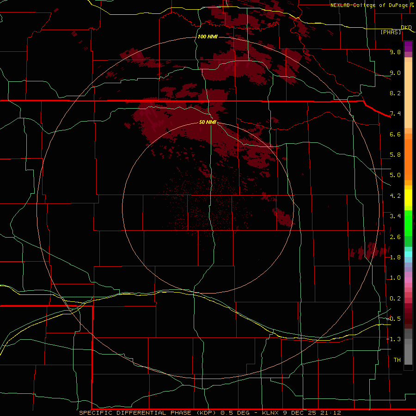Click the light peach segment of the color scale

(408, 95)
